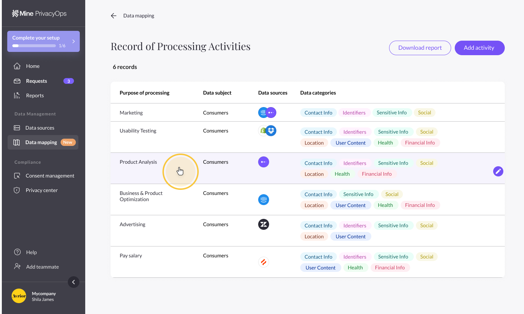Click the Dropbox icon in Usability Testing row
Screen dimensions: 524x314
pyautogui.click(x=271, y=130)
